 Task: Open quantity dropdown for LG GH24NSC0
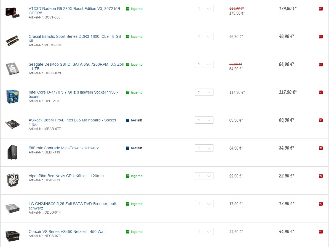tap(204, 204)
